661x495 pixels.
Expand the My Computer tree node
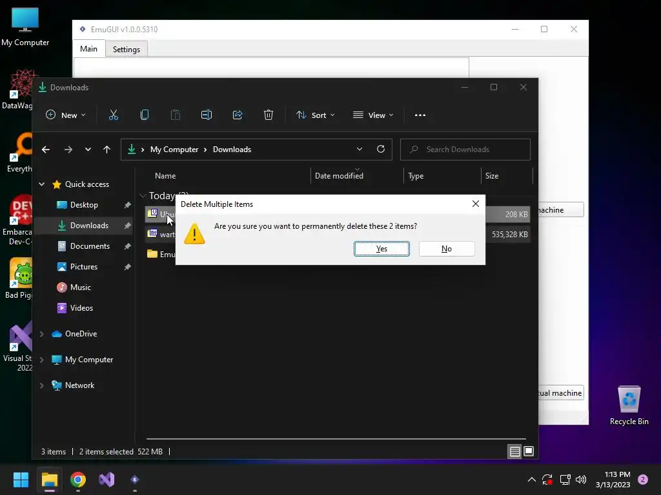pyautogui.click(x=42, y=360)
